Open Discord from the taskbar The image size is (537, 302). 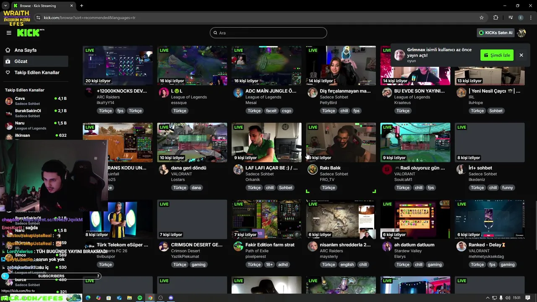pyautogui.click(x=171, y=298)
